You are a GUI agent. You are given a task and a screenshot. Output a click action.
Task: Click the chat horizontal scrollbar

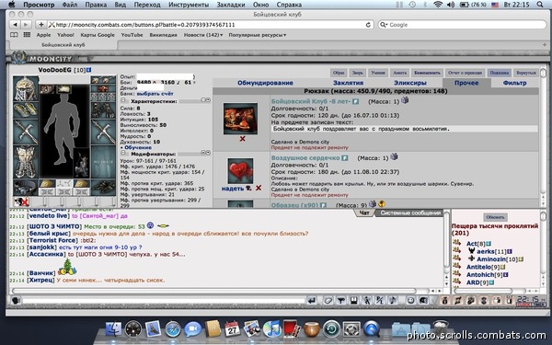tap(213, 291)
